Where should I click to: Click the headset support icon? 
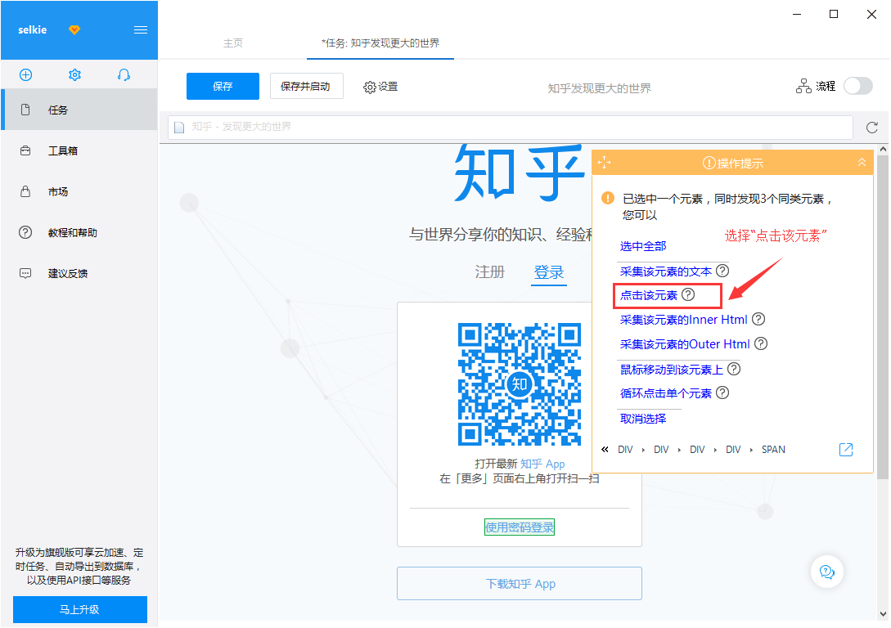124,74
